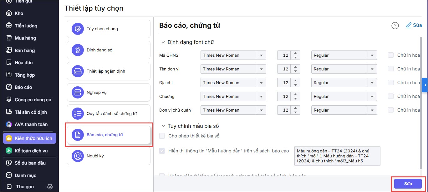Screen dimensions: 428x192
Task: Increase the Địa chỉ font size stepper
Action: click(296, 80)
